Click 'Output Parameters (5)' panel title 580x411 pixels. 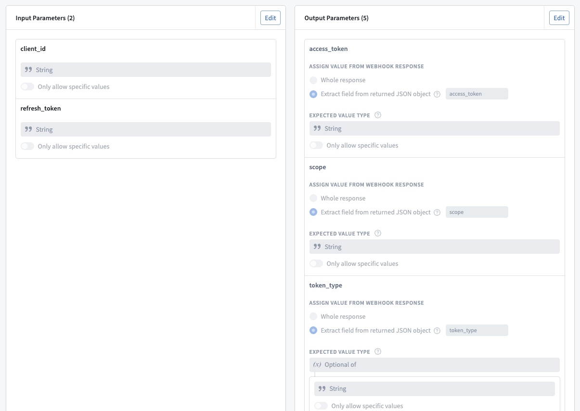click(x=337, y=18)
